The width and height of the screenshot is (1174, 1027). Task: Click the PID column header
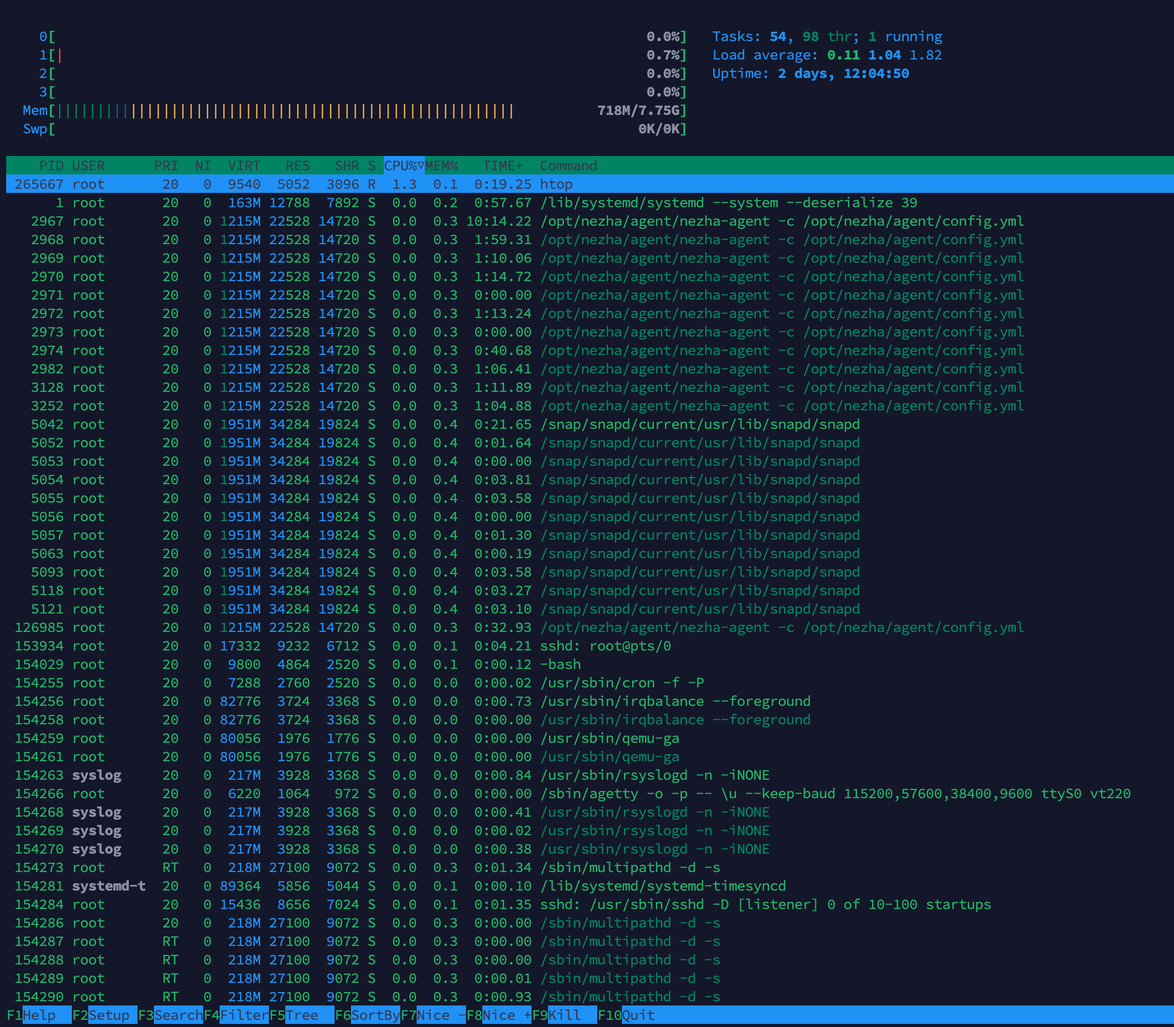point(51,166)
